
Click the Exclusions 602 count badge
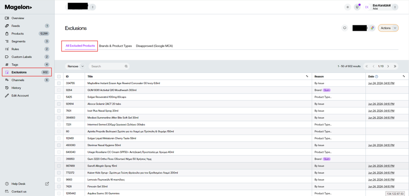[45, 73]
